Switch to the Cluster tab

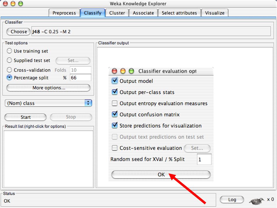pos(117,13)
